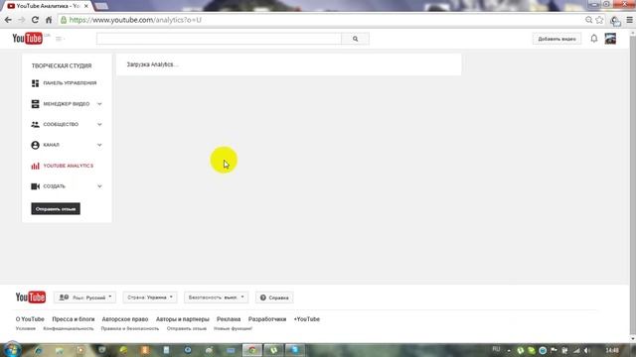Screen dimensions: 636x357
Task: Open the Windows Start menu
Action: click(x=12, y=350)
